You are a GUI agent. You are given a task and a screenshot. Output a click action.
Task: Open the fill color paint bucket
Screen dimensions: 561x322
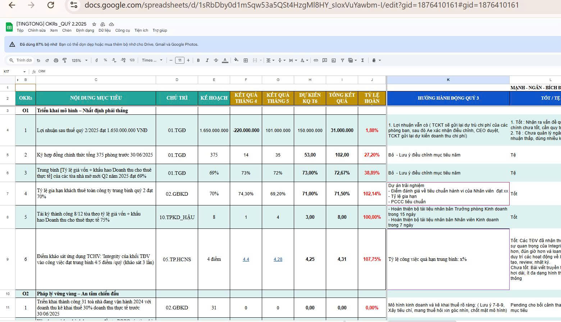[x=236, y=60]
